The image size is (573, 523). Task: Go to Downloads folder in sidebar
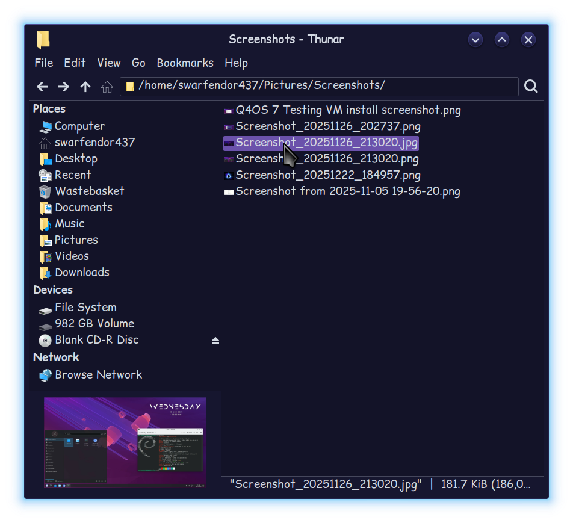coord(82,273)
